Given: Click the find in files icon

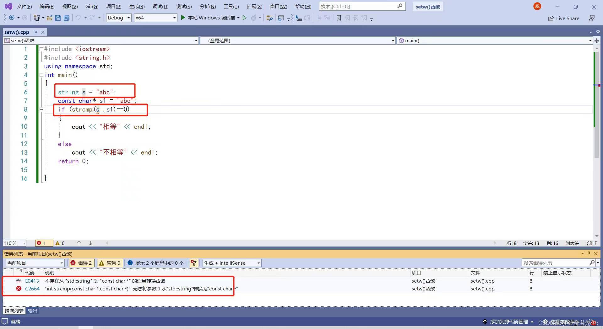Looking at the screenshot, I should [x=269, y=18].
